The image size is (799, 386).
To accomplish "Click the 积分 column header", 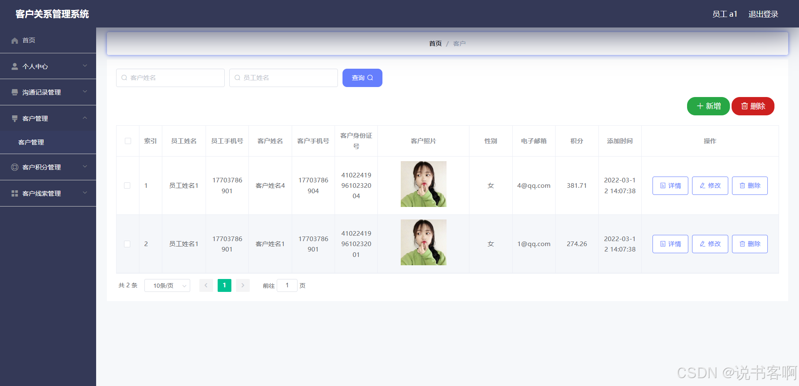I will coord(577,141).
